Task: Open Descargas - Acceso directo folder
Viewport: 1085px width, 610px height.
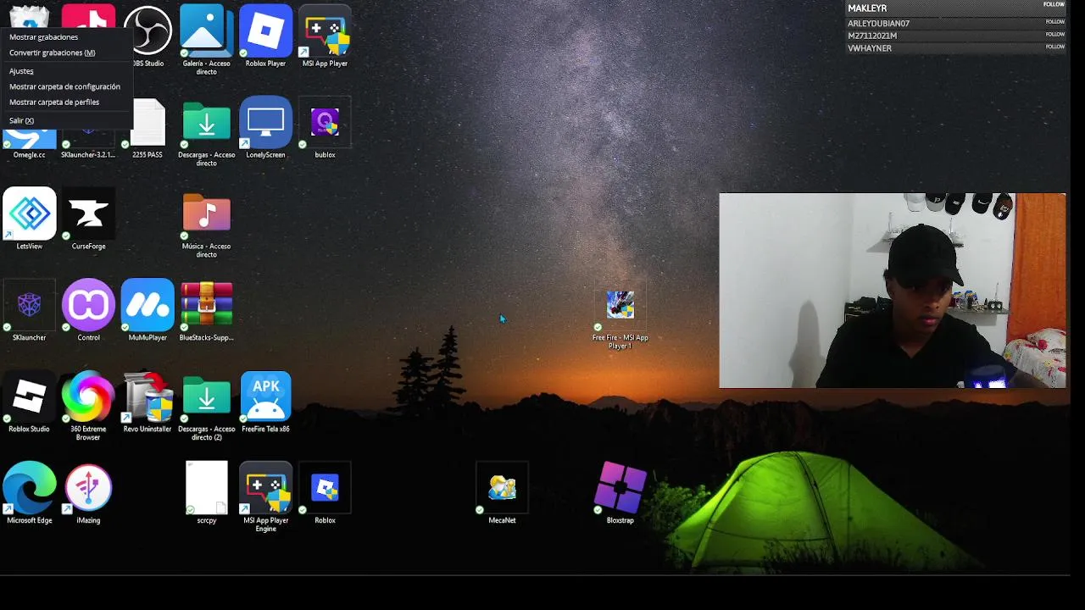Action: (x=206, y=123)
